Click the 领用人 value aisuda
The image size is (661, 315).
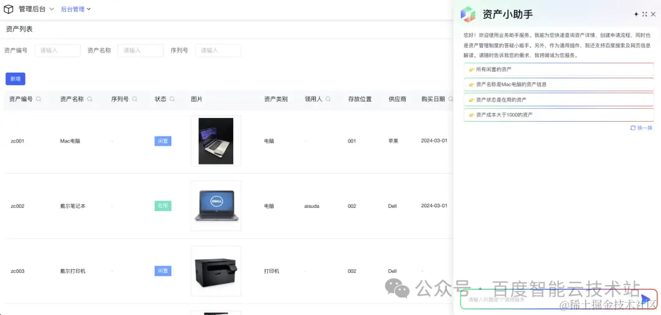pos(312,206)
